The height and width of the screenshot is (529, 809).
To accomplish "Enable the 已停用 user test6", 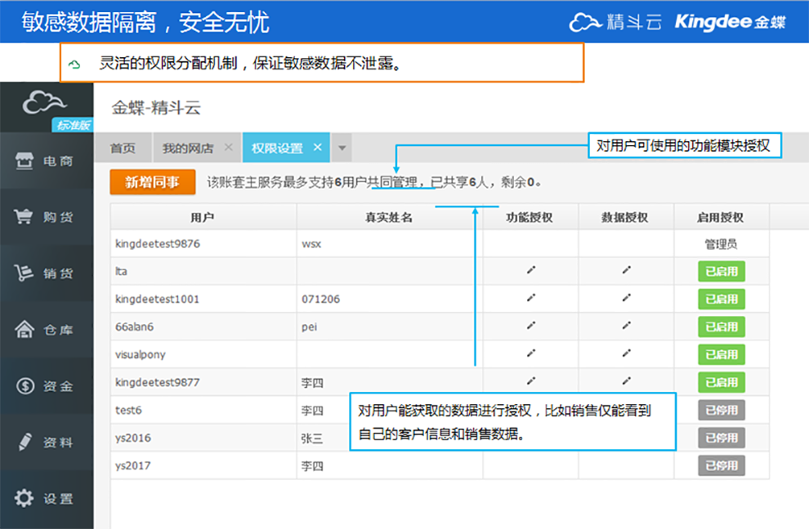I will coord(722,411).
